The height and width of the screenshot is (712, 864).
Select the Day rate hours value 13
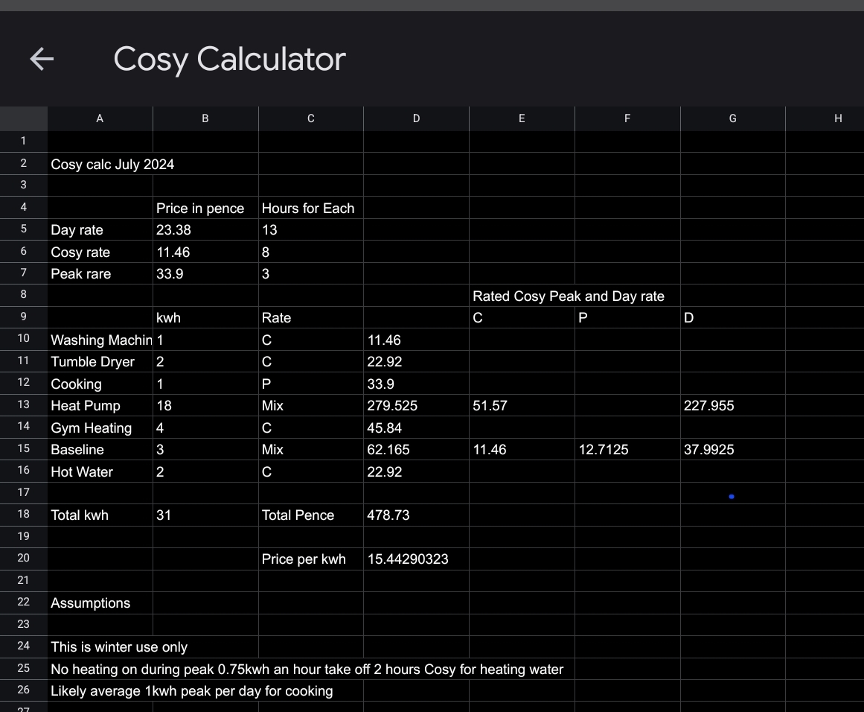[311, 230]
